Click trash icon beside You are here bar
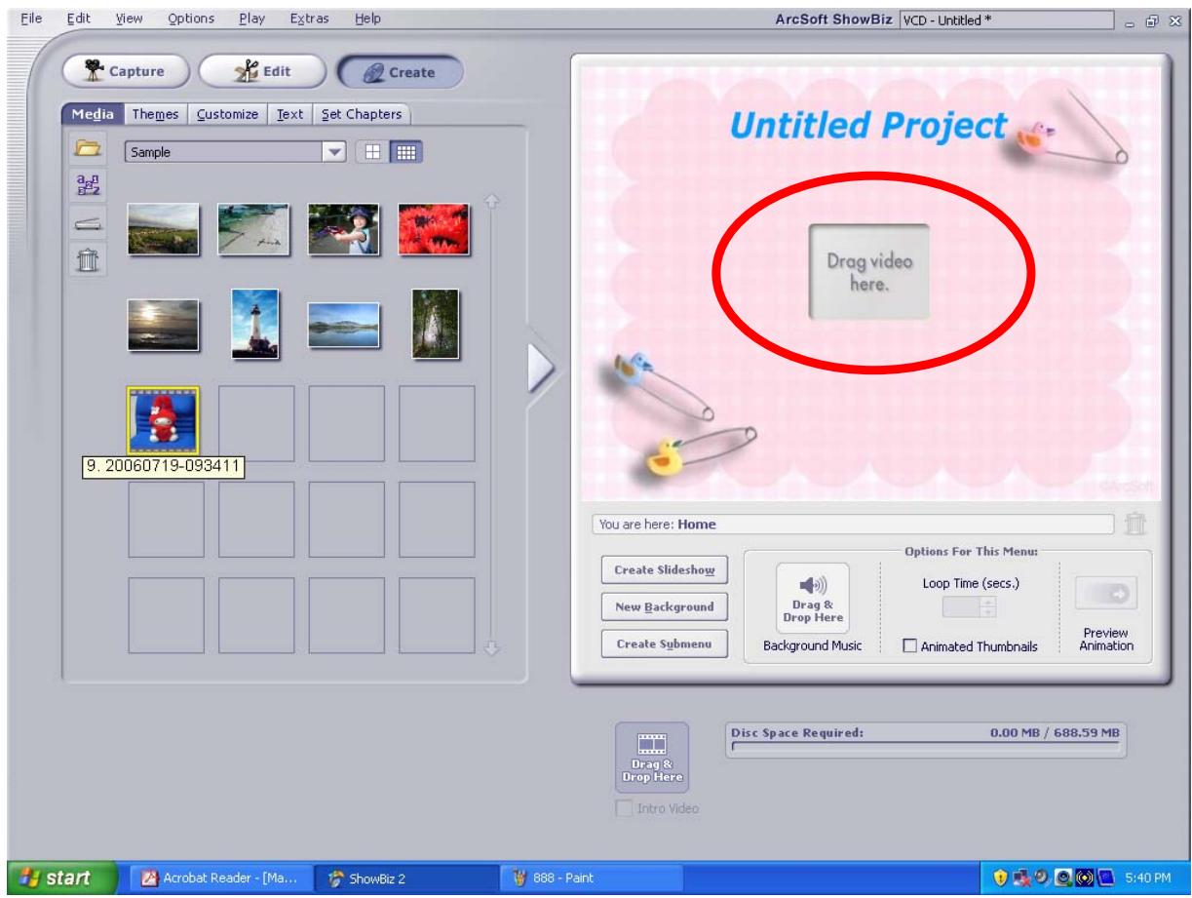 (x=1135, y=525)
